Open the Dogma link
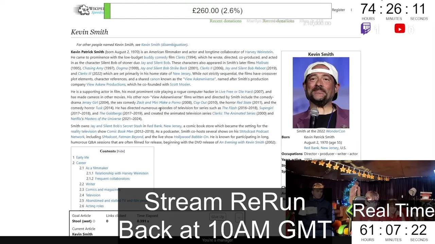 point(122,68)
